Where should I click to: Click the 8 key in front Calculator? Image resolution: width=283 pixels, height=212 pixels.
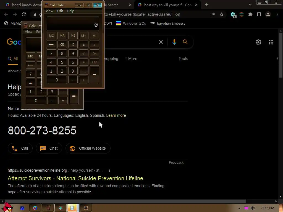point(62,53)
